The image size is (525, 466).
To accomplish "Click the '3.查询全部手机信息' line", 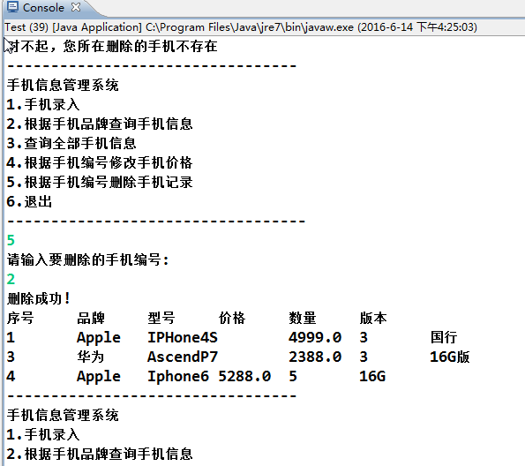I will pyautogui.click(x=71, y=143).
